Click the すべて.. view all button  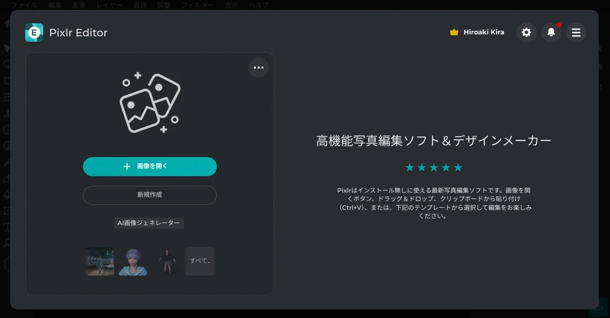point(200,261)
